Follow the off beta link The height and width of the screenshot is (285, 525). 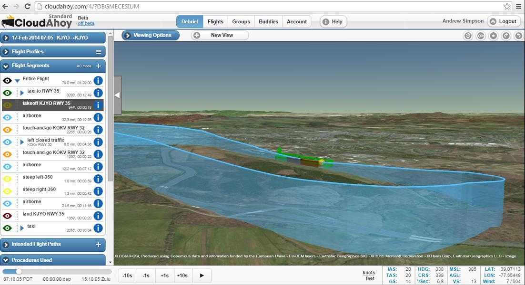(86, 23)
